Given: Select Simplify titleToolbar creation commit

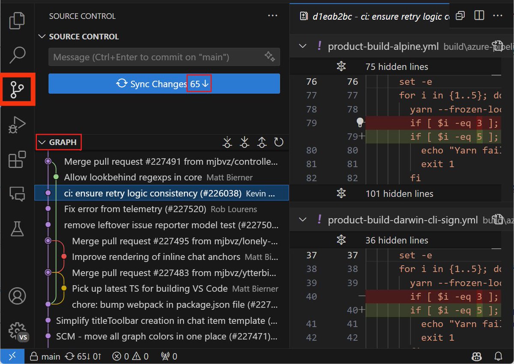Looking at the screenshot, I should tap(161, 321).
